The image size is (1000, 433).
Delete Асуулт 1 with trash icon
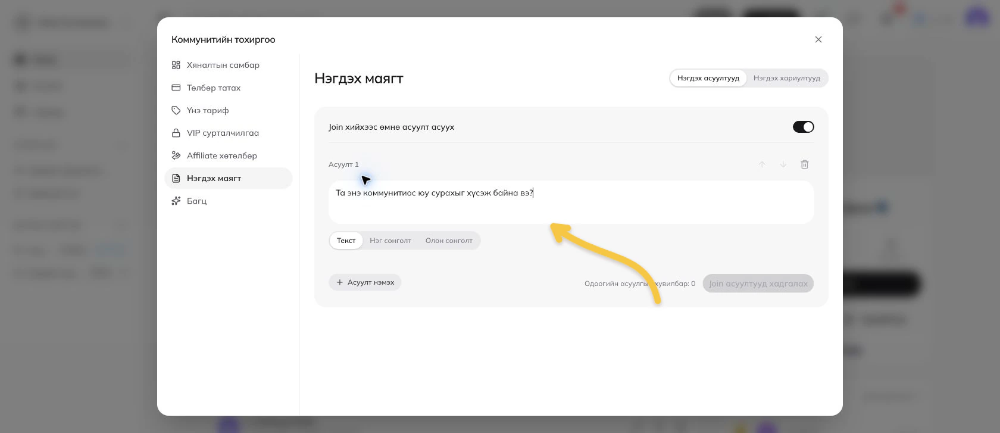pos(805,164)
